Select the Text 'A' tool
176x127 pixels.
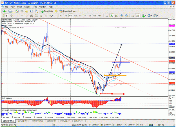point(41,16)
